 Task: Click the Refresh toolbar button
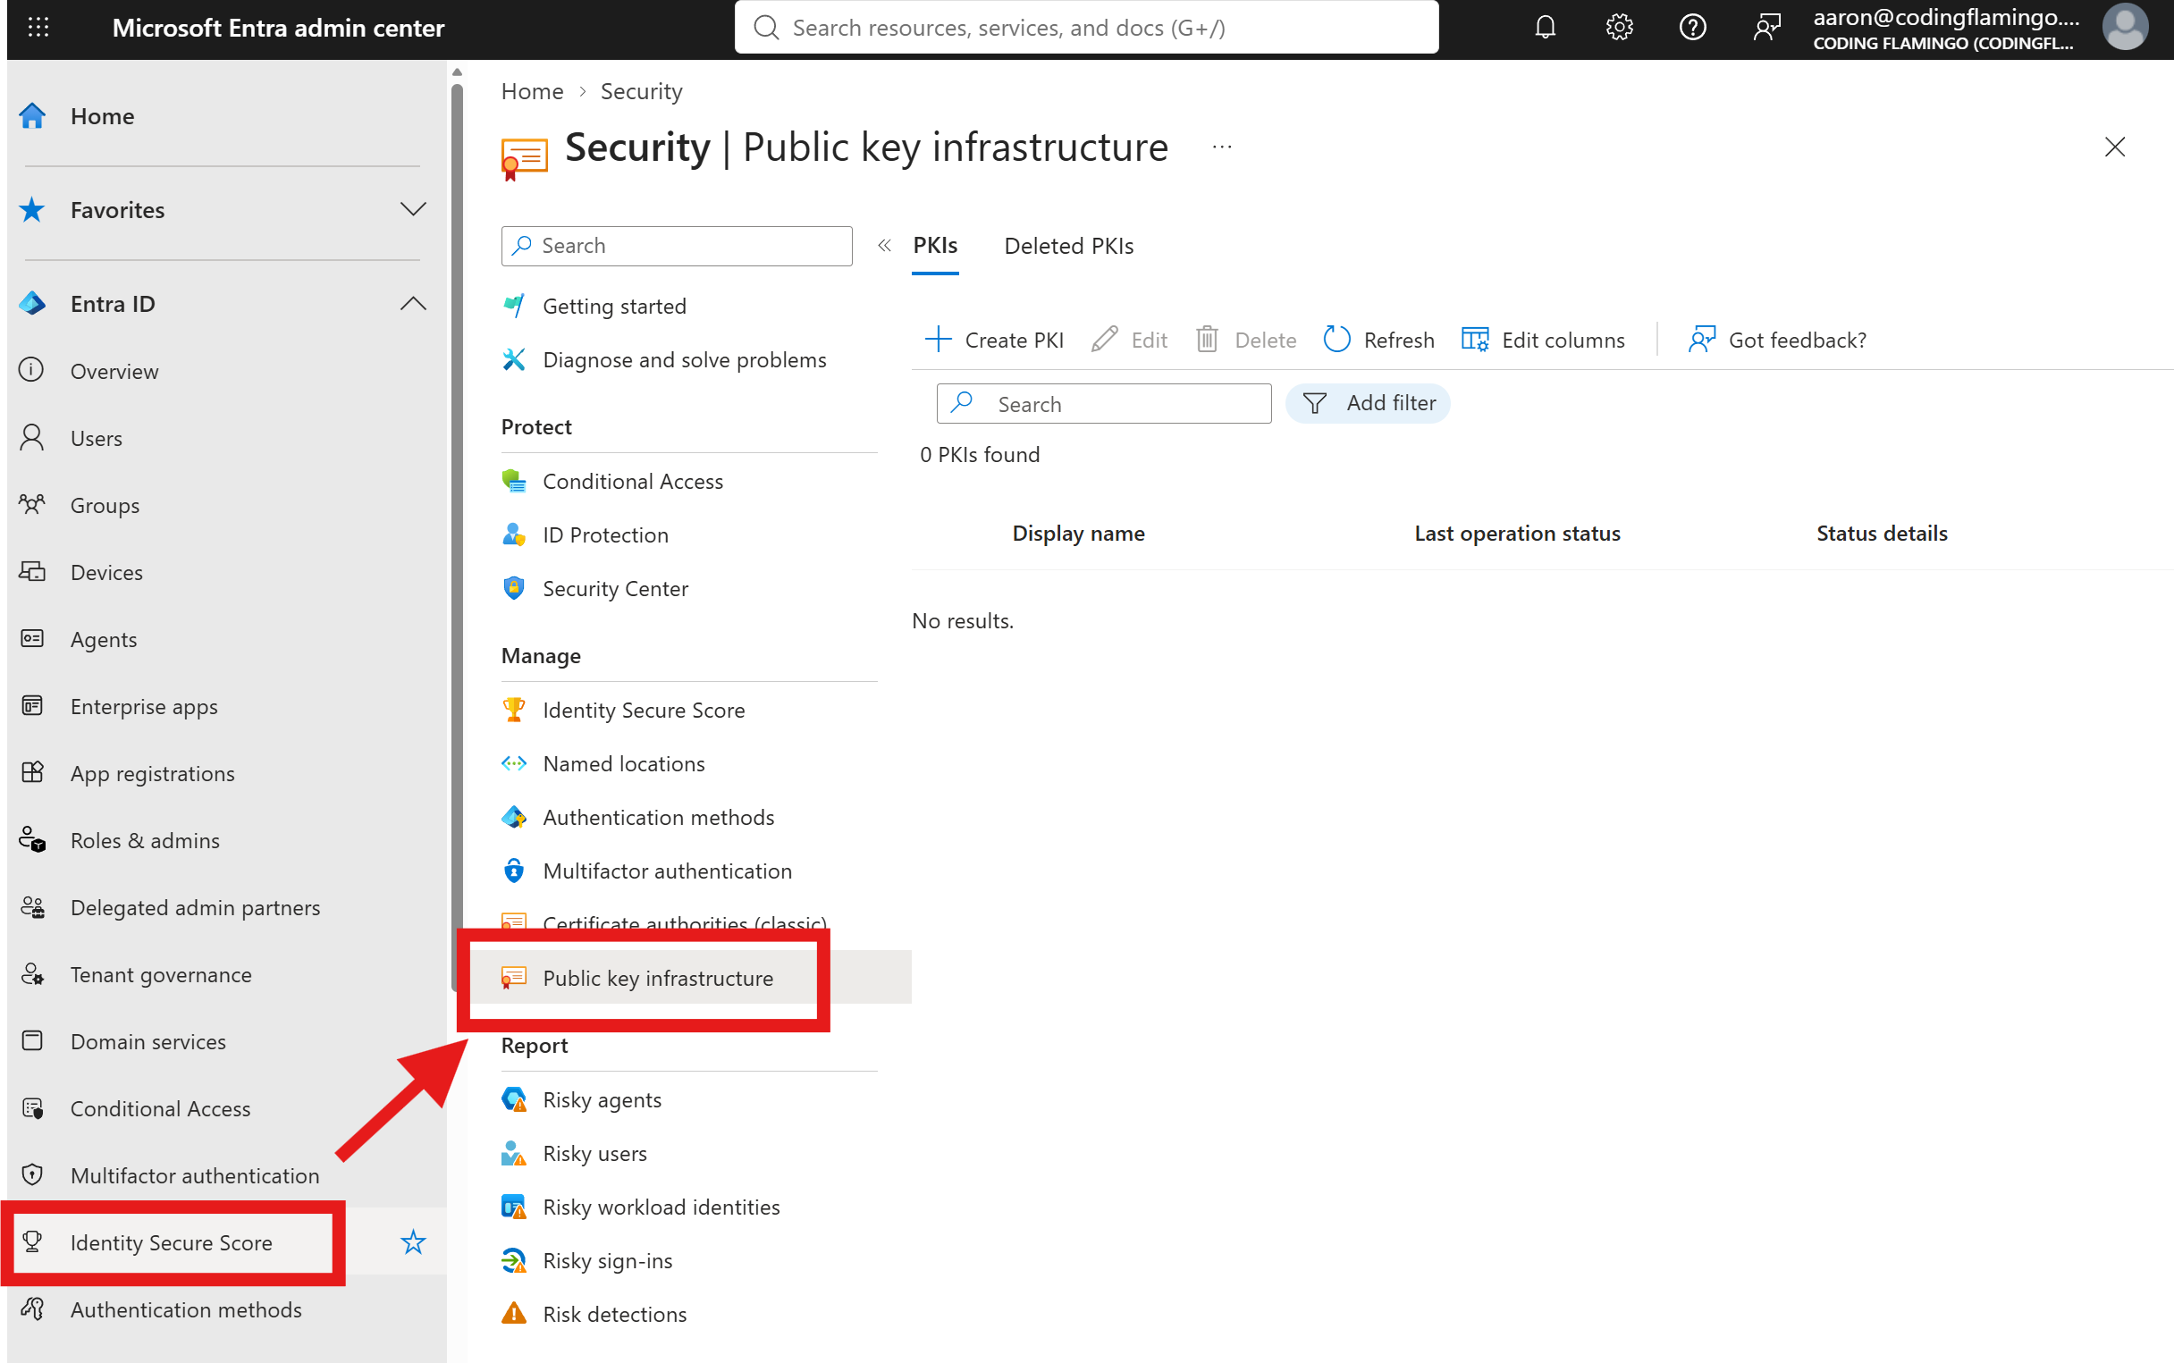(x=1379, y=340)
